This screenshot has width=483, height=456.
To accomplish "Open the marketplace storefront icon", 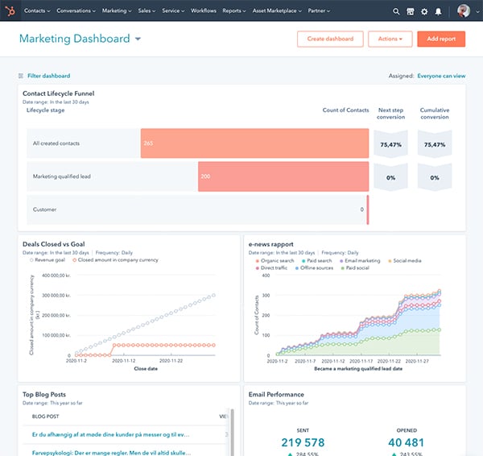I will 411,12.
